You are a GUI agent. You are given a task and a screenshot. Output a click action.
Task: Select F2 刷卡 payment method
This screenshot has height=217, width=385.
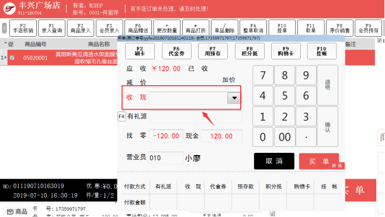coord(140,51)
